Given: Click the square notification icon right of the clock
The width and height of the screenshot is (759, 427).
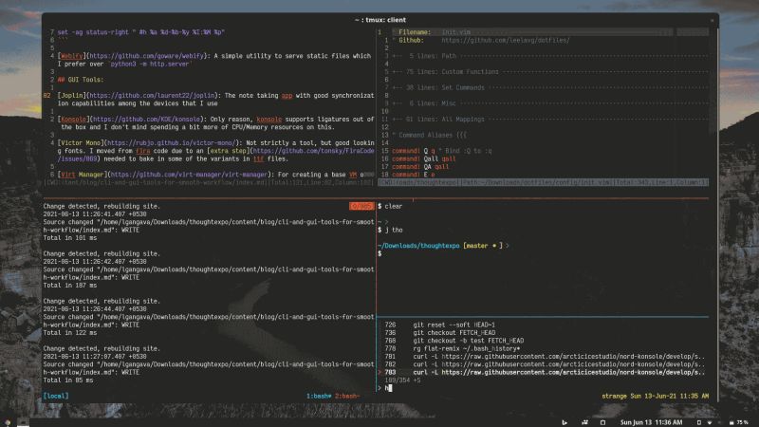Looking at the screenshot, I should click(x=698, y=422).
